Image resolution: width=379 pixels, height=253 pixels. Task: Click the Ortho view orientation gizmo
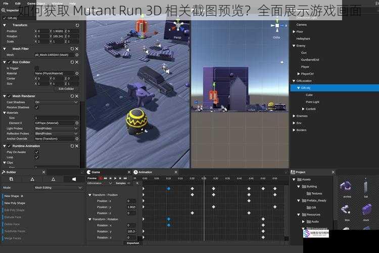point(277,26)
